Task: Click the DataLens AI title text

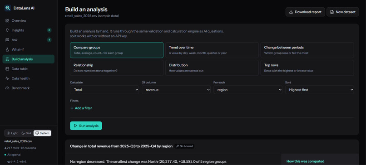Action: (x=24, y=8)
